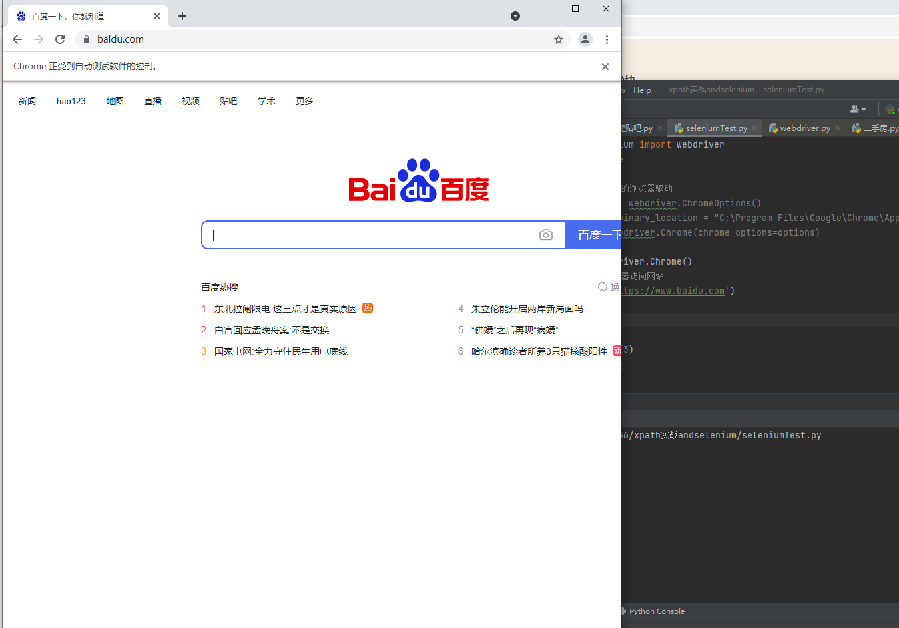899x628 pixels.
Task: Expand the PyCharm user account dropdown
Action: pos(858,109)
